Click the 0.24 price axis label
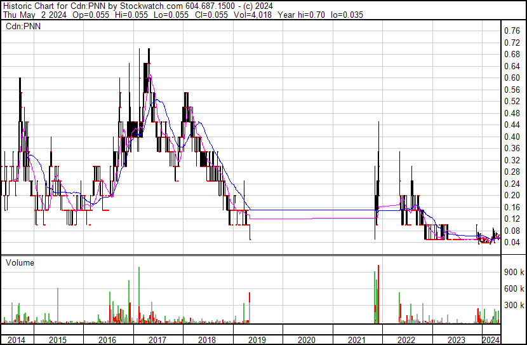The width and height of the screenshot is (527, 345). click(512, 184)
